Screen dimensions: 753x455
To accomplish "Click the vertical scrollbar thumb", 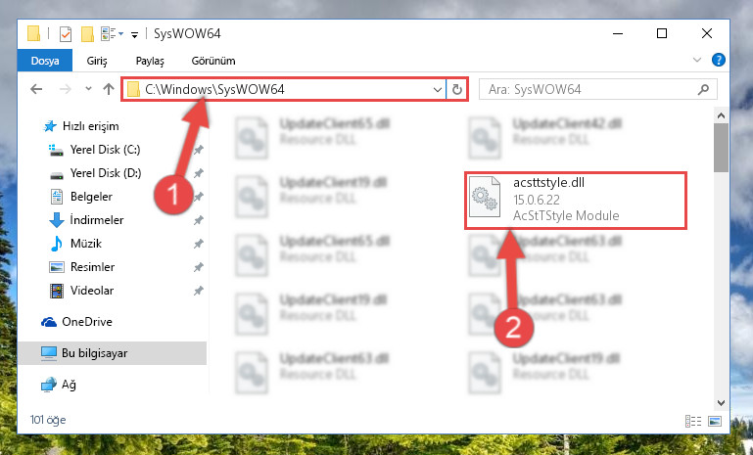I will click(721, 148).
